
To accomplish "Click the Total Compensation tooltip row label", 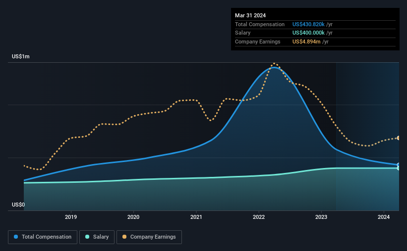I will pos(260,24).
